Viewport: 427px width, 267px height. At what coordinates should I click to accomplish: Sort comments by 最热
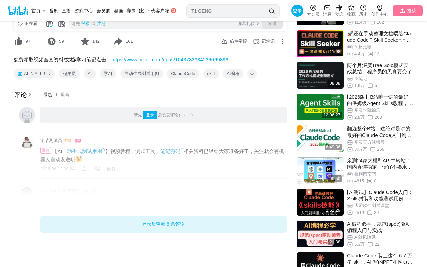pyautogui.click(x=48, y=95)
